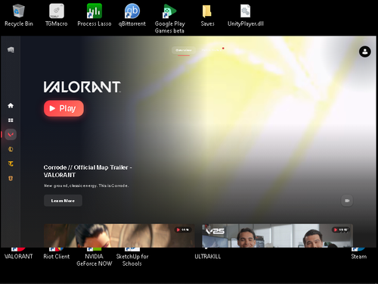Viewport: 378px width, 284px height.
Task: Open qBittorrent desktop shortcut
Action: (132, 15)
